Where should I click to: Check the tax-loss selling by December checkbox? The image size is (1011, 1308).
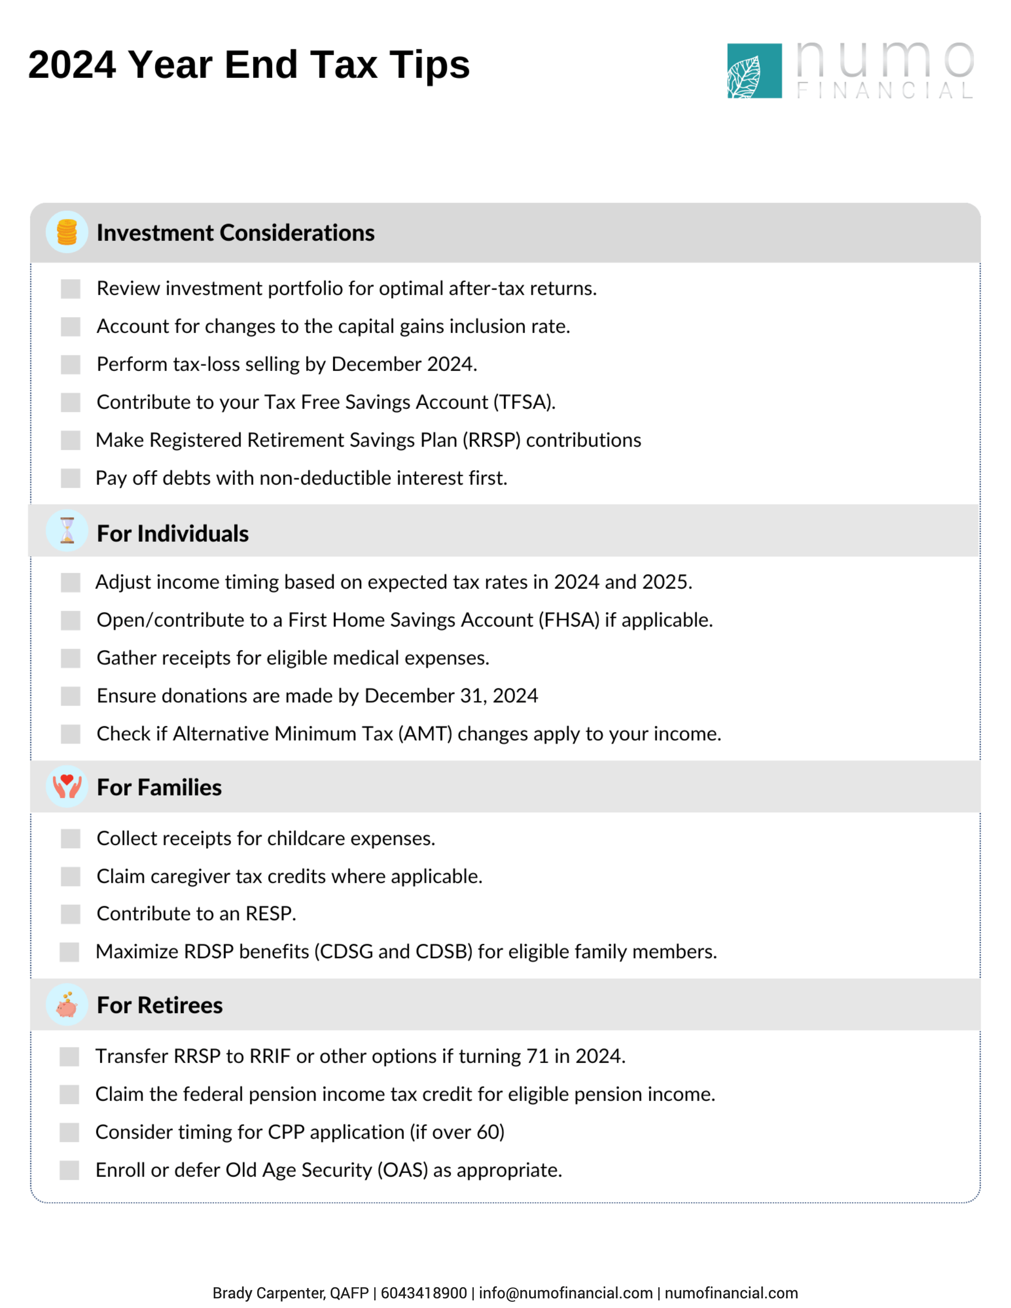71,364
